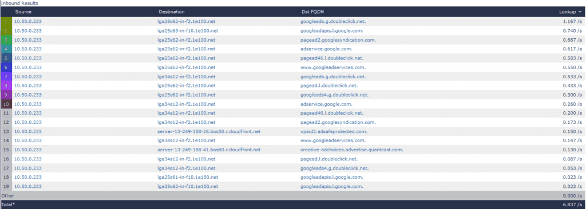Open pagead46.l.doubleclick.net. in row 11
The height and width of the screenshot is (209, 586).
[x=332, y=113]
